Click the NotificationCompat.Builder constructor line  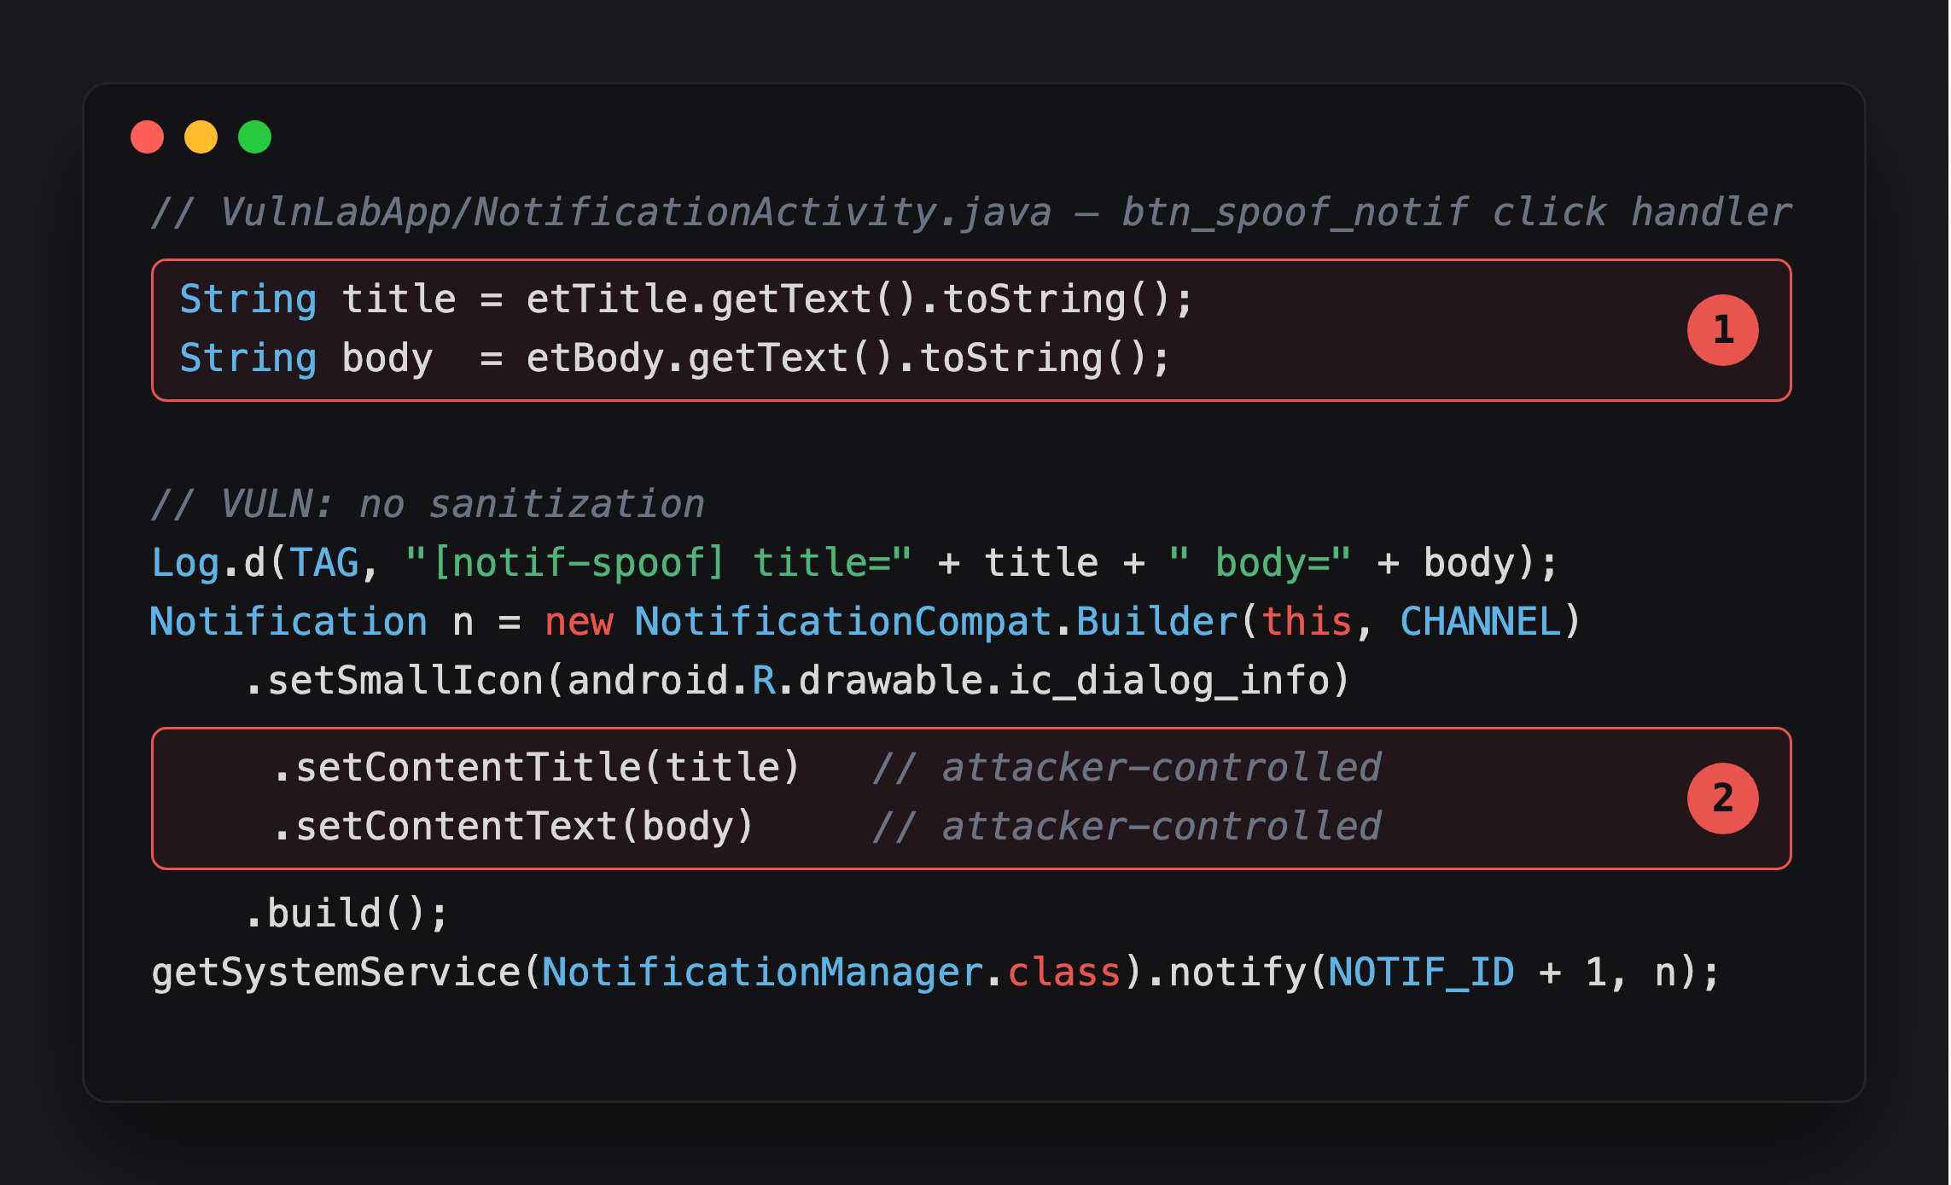865,622
